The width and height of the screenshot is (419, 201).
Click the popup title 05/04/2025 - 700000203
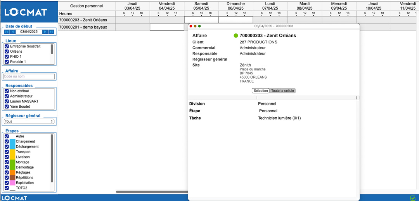click(274, 26)
